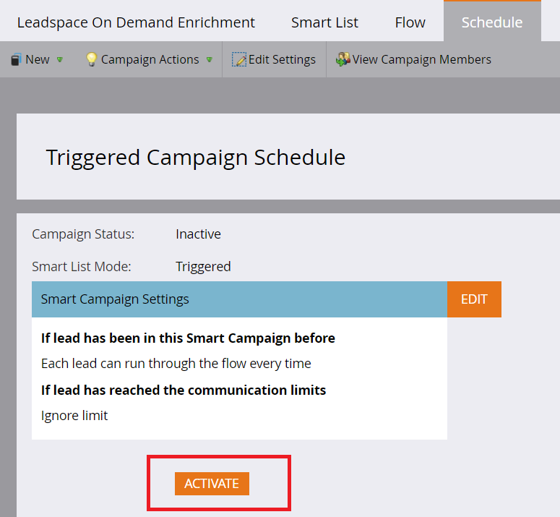Screen dimensions: 560x517
Task: Click the Triggered smart list mode value
Action: [203, 267]
